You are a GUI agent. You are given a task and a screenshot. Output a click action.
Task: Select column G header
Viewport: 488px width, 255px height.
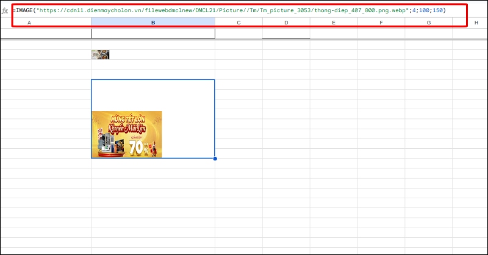[x=429, y=23]
